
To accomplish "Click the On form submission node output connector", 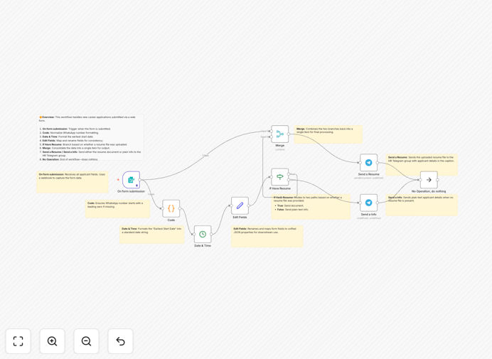I will 140,180.
